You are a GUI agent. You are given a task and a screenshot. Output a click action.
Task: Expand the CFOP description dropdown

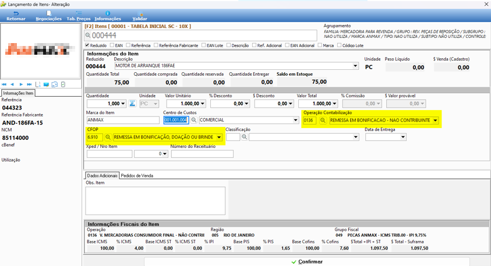[x=219, y=137]
